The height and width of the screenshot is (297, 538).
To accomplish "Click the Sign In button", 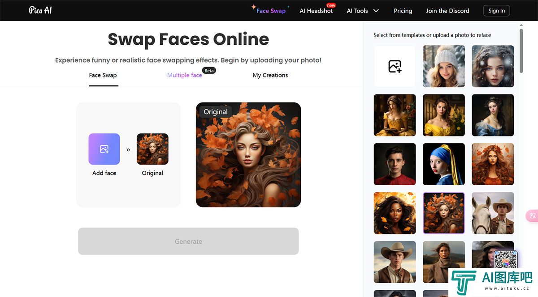I will coord(496,11).
